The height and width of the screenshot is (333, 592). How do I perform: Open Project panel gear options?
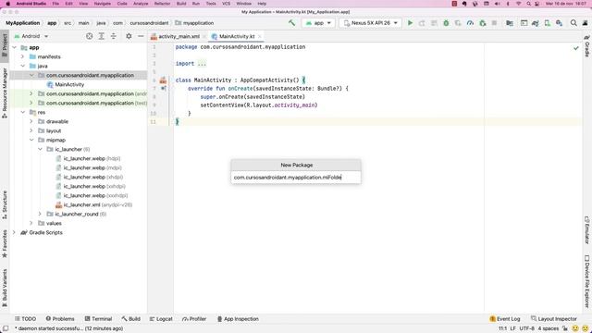coord(129,36)
